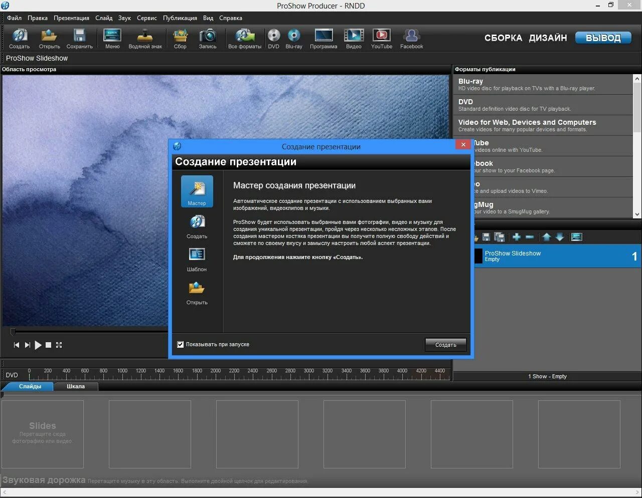Open the Правка menu
This screenshot has height=498, width=642.
coord(38,18)
